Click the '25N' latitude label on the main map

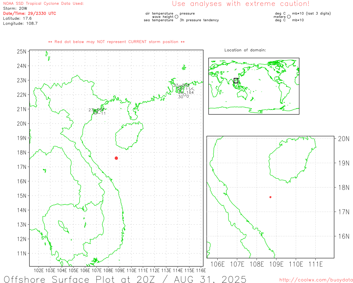(22, 52)
